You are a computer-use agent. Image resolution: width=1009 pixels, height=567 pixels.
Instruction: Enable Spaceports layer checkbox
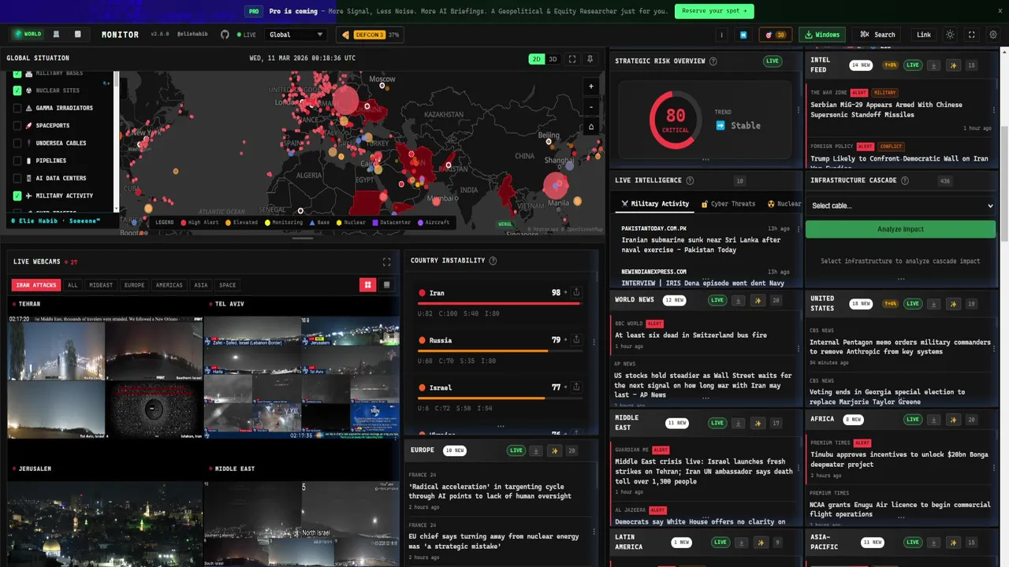tap(17, 125)
